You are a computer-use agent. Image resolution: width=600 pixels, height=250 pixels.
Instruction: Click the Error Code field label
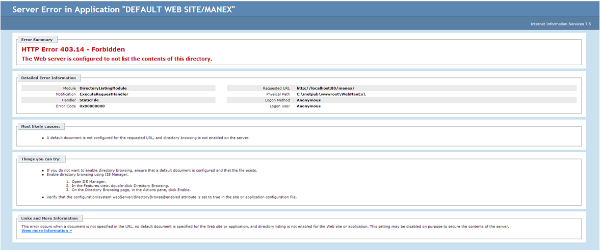click(x=66, y=106)
